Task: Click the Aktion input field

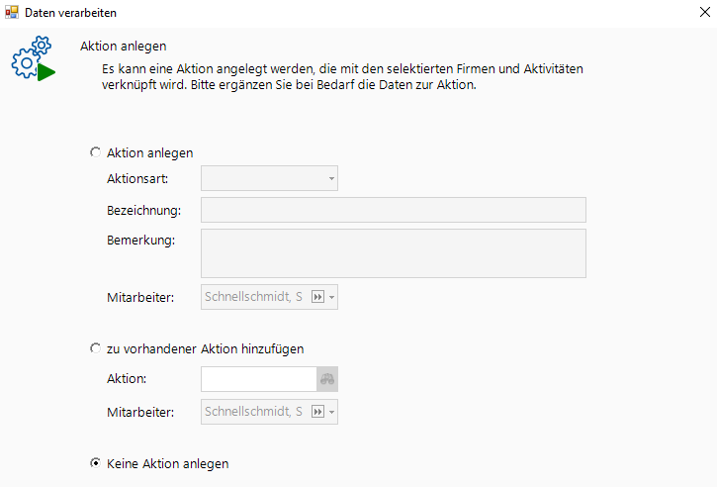Action: click(258, 379)
